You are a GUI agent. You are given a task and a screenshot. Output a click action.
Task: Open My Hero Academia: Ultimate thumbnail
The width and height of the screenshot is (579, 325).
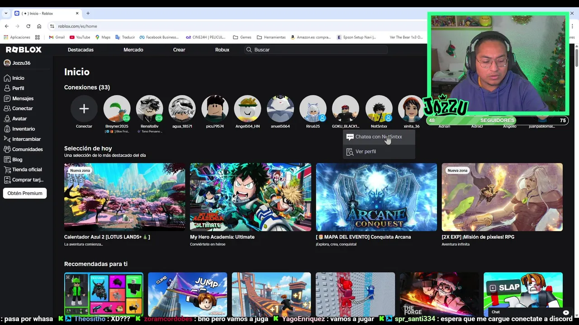tap(251, 197)
